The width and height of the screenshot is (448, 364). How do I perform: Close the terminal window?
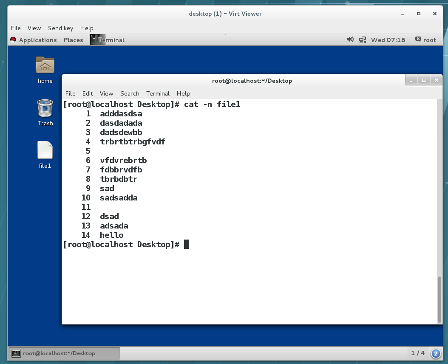pos(436,81)
